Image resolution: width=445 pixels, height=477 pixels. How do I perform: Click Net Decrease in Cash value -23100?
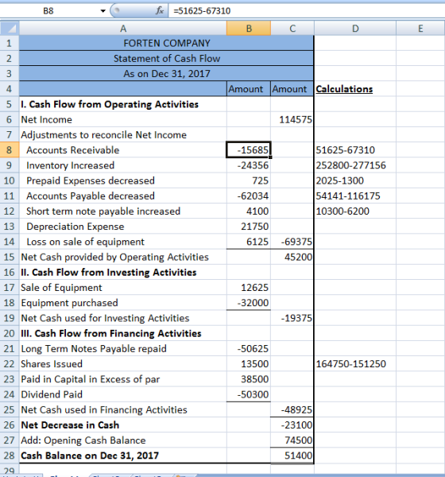(296, 425)
